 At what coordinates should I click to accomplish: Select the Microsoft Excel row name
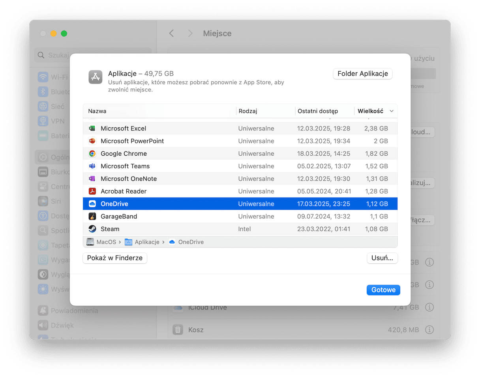124,128
